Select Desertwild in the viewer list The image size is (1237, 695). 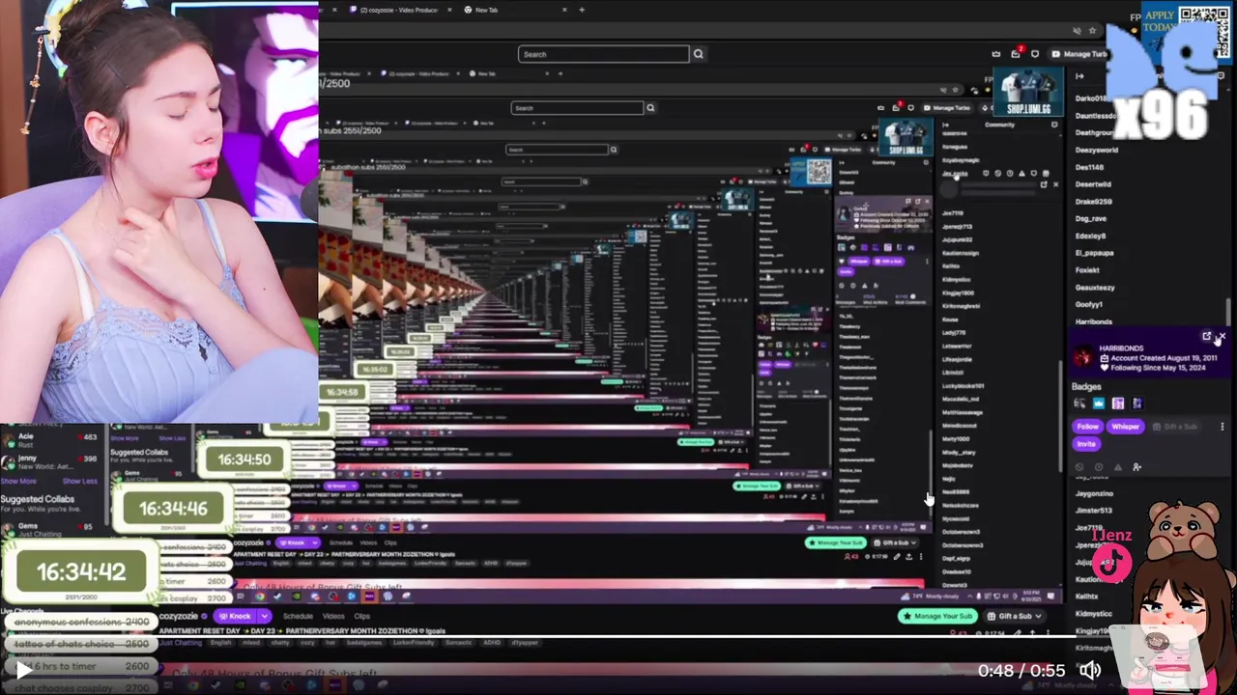point(1093,184)
